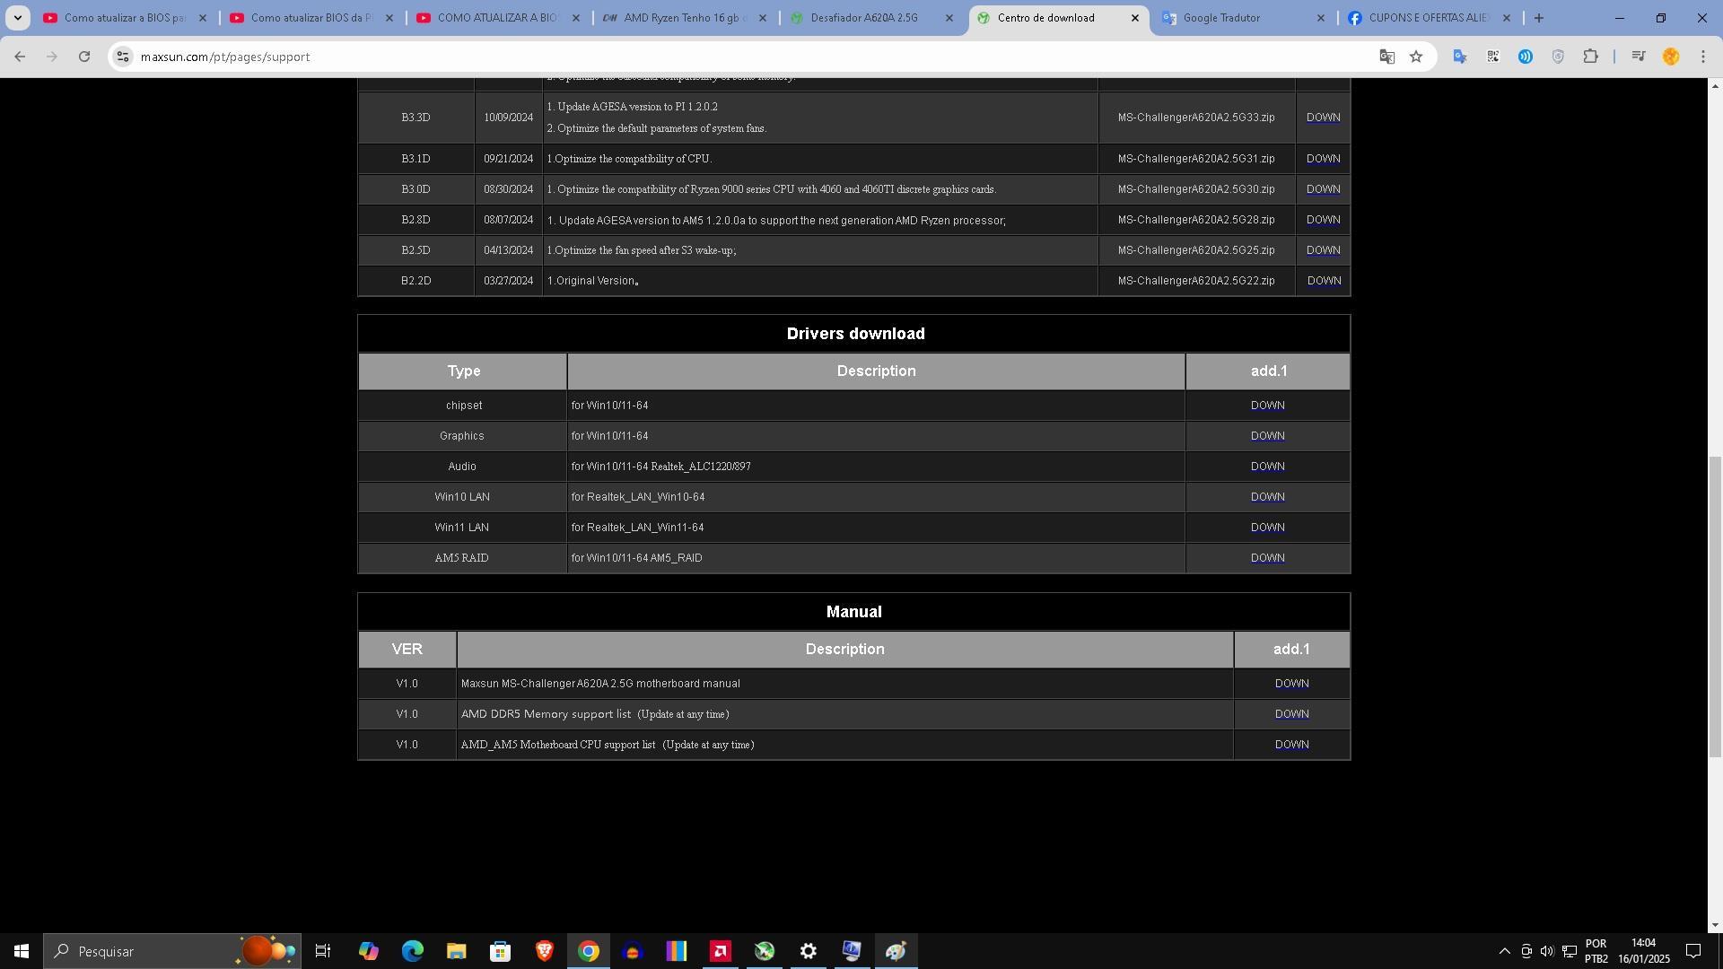This screenshot has height=969, width=1723.
Task: Close the Centro de download tab
Action: (x=1134, y=18)
